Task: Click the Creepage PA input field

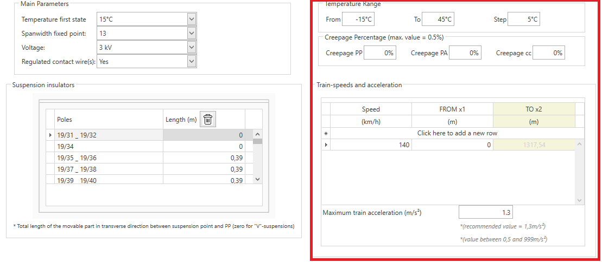Action: (465, 53)
